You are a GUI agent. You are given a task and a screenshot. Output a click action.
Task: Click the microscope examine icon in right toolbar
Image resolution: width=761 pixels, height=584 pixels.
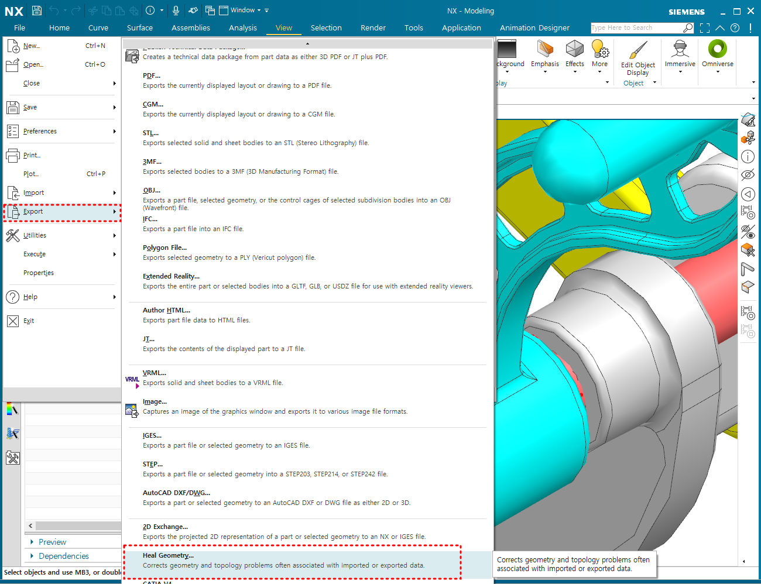tap(748, 120)
